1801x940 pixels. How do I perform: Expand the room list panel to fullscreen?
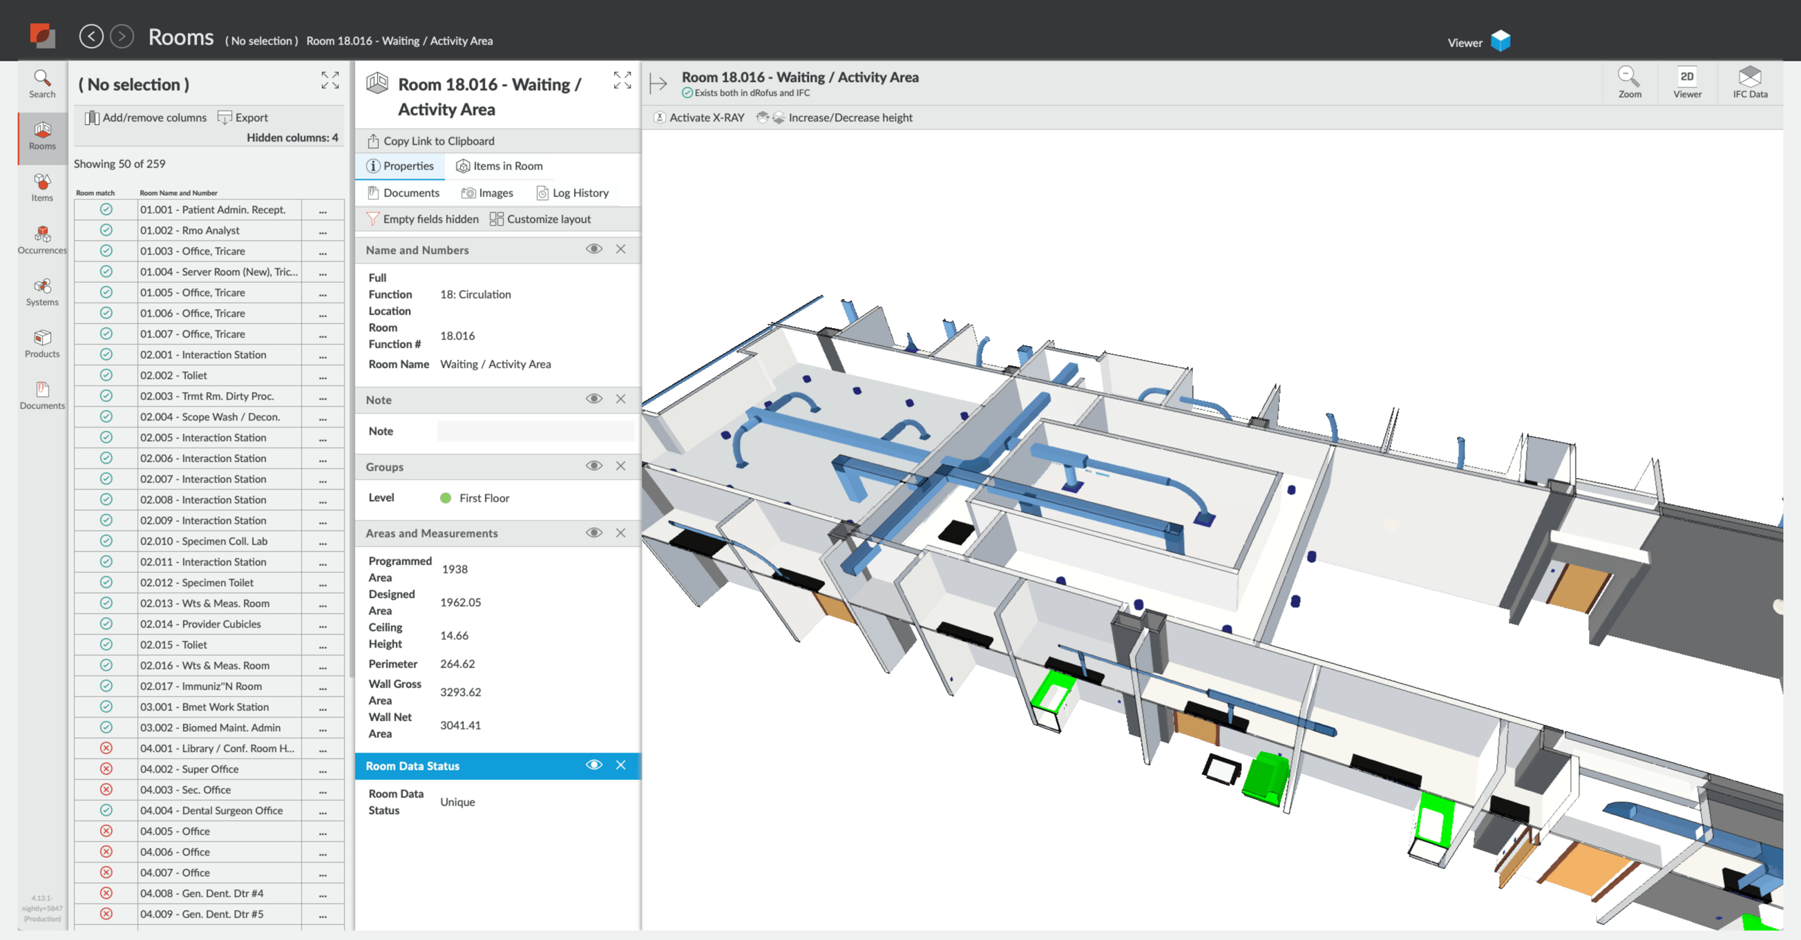coord(330,80)
